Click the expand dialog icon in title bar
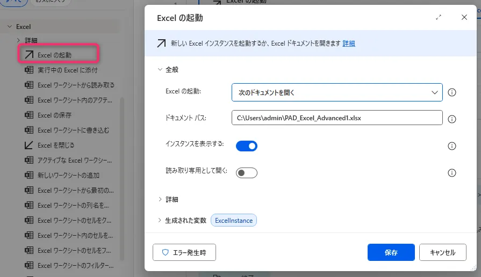 click(x=439, y=18)
